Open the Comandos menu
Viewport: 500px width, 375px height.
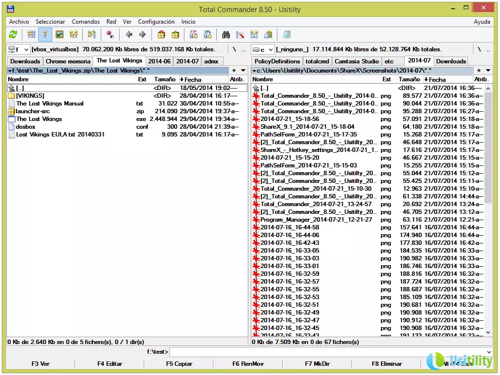tap(86, 22)
